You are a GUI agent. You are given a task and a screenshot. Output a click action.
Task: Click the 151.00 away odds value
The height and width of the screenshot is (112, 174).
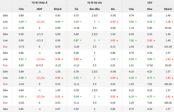coord(168,46)
